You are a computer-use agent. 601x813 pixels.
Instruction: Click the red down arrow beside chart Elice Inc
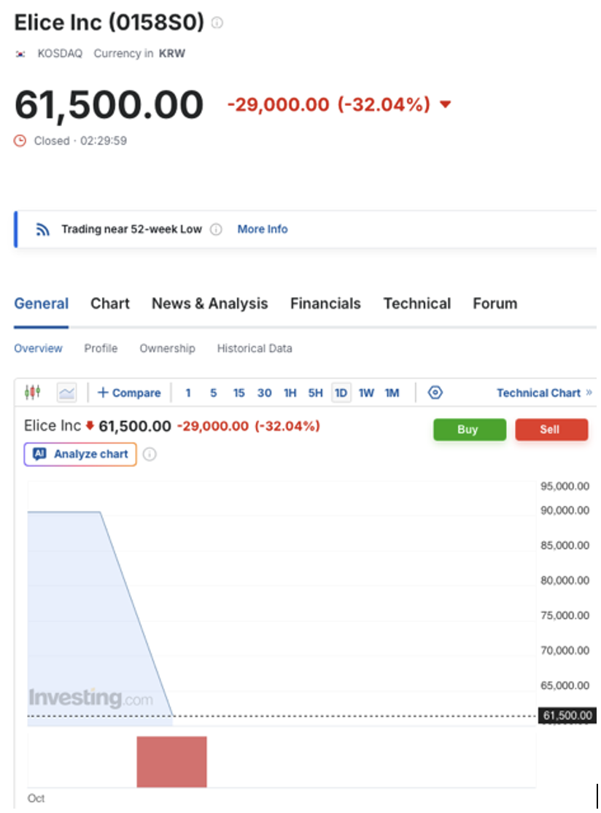pyautogui.click(x=90, y=425)
